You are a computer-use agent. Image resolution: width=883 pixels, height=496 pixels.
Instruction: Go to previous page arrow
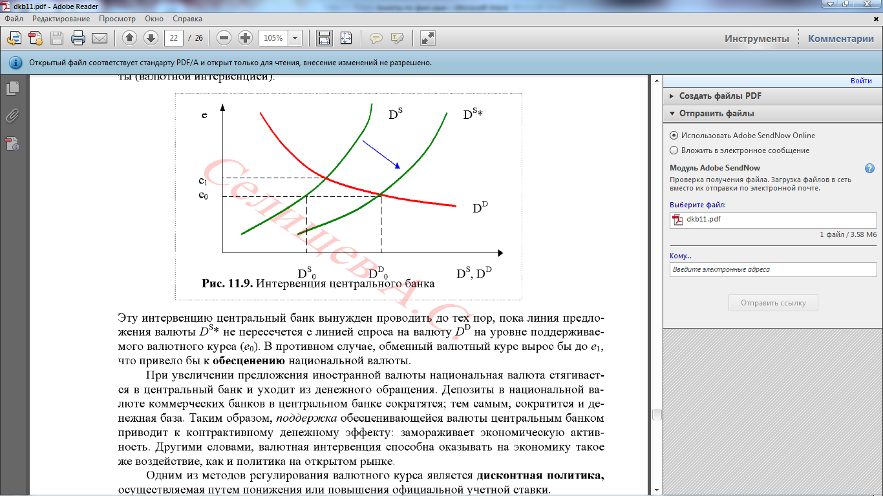point(129,38)
